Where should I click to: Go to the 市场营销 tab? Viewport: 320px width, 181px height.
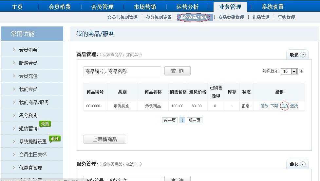pos(145,7)
